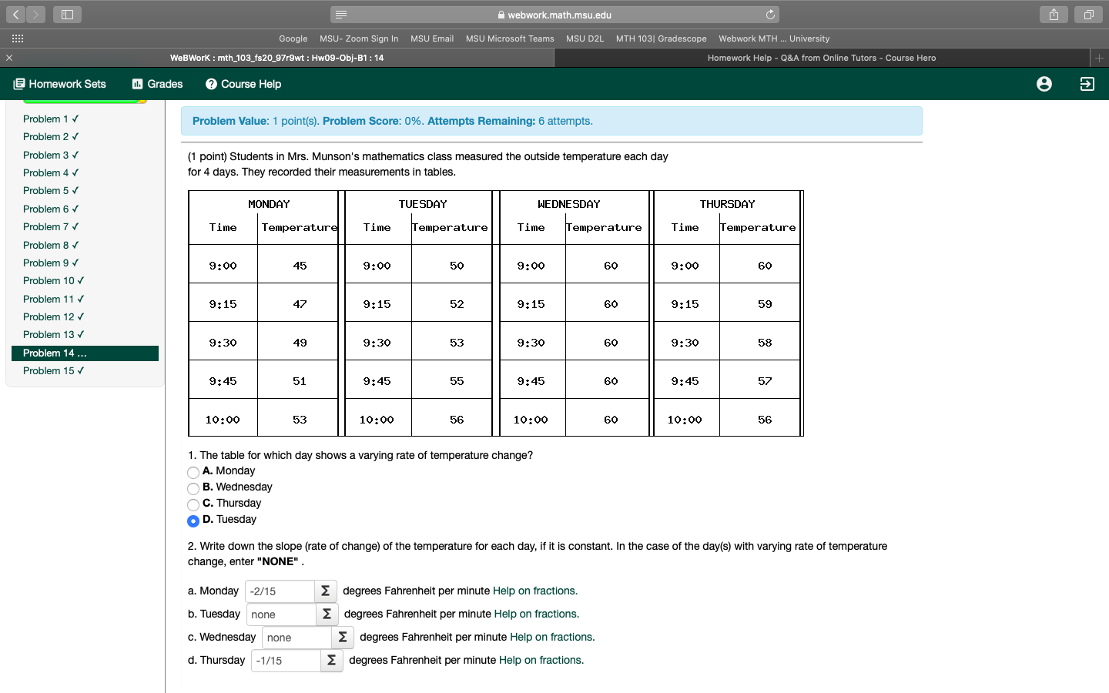
Task: Open Problem 15 in the sidebar
Action: (x=54, y=370)
